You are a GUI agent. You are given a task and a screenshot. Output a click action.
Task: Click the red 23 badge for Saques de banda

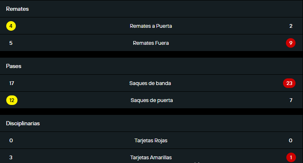289,83
